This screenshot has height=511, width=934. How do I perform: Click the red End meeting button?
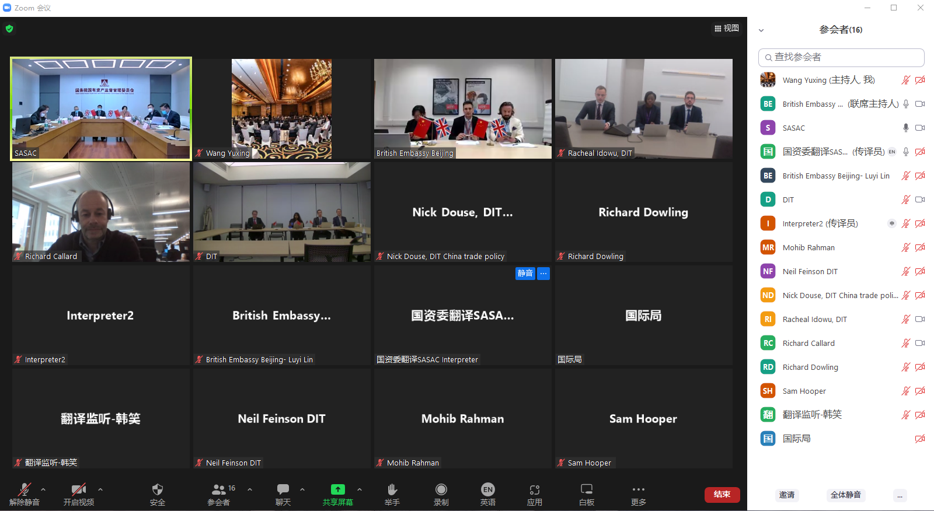(x=722, y=495)
